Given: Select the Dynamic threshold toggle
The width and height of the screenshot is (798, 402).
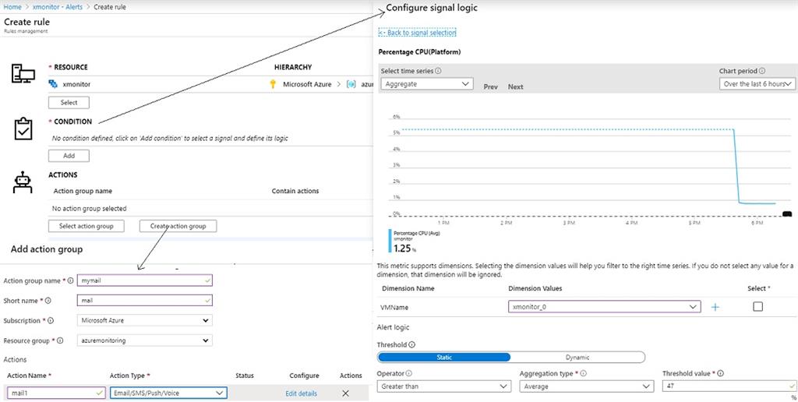Looking at the screenshot, I should (577, 358).
